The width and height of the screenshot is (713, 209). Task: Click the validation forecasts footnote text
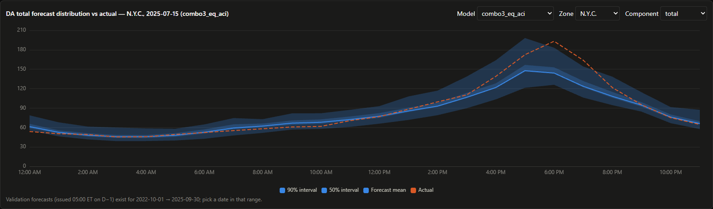pos(134,199)
